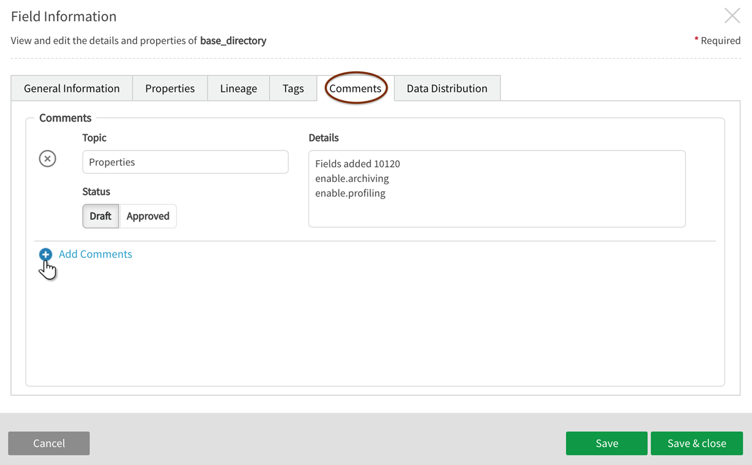Go to the Lineage tab
This screenshot has height=465, width=752.
click(x=238, y=89)
